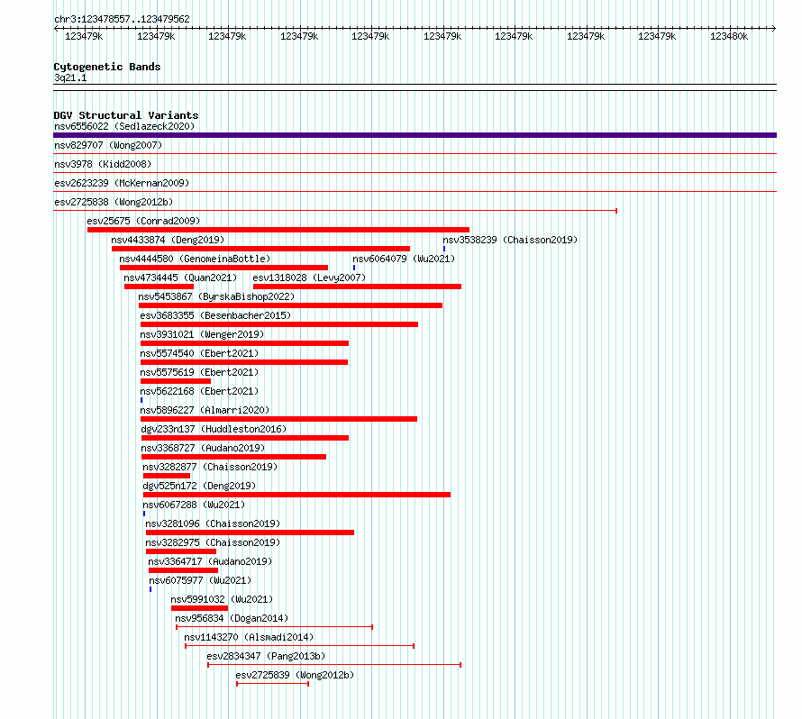
Task: Select the 3q21.1 band label
Action: point(70,77)
